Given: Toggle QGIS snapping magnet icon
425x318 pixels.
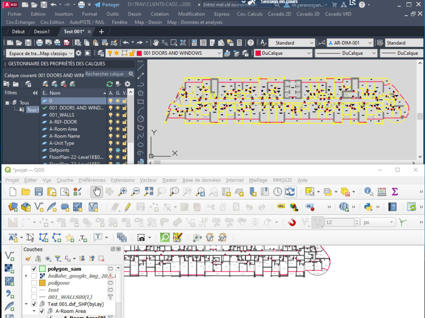Looking at the screenshot, I should pyautogui.click(x=292, y=222).
